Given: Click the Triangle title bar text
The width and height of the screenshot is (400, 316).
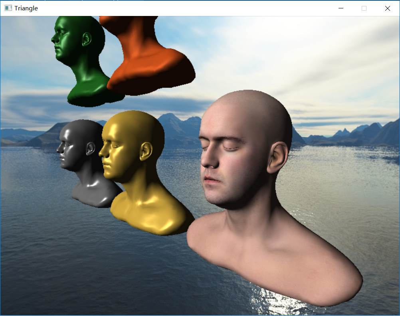Looking at the screenshot, I should click(26, 8).
